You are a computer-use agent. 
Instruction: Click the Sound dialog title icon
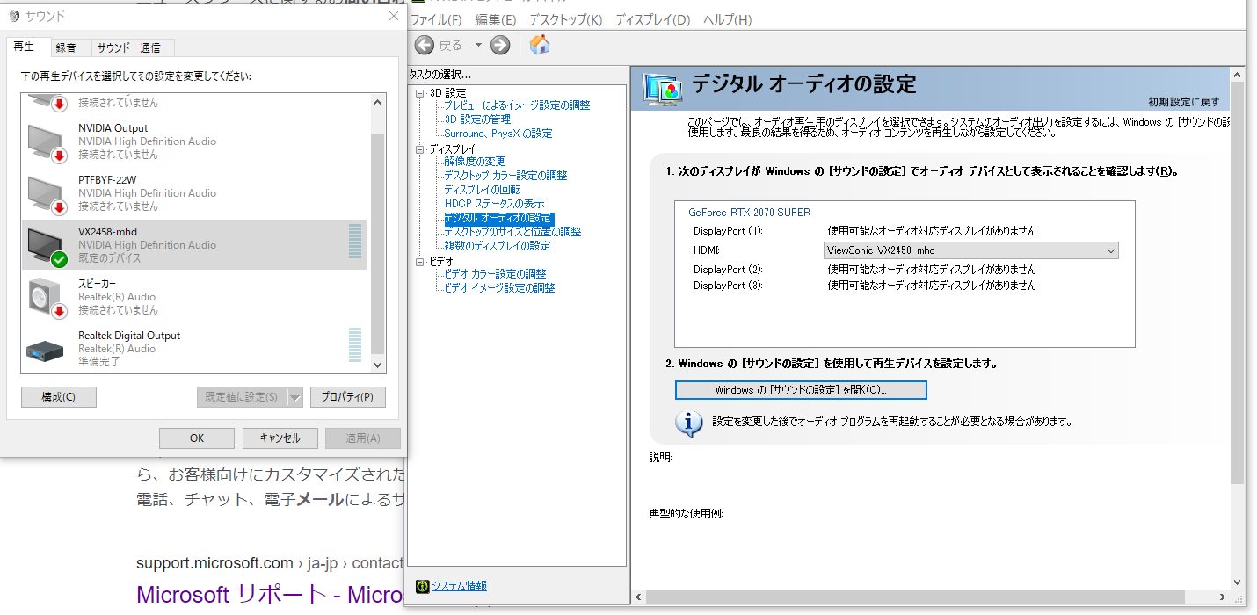(x=12, y=16)
